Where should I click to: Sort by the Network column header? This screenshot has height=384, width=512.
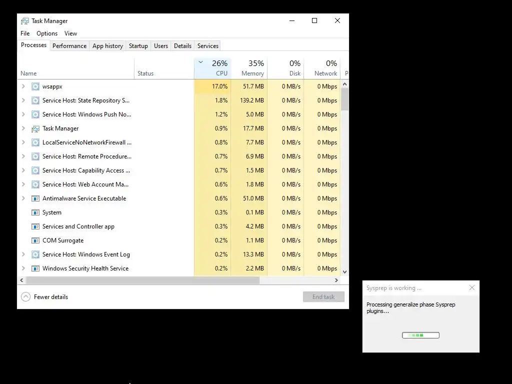click(322, 68)
